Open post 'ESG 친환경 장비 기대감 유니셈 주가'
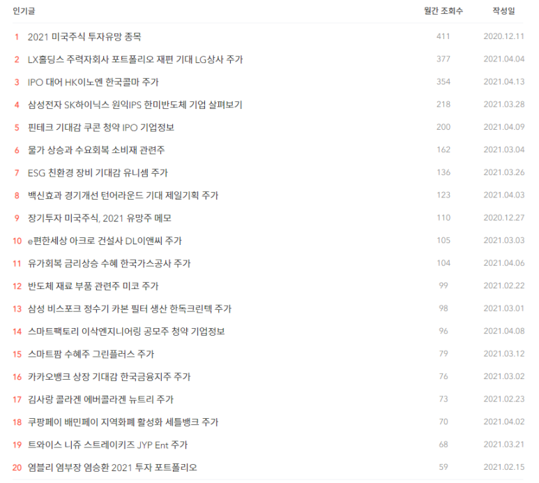The width and height of the screenshot is (539, 483). [x=98, y=173]
